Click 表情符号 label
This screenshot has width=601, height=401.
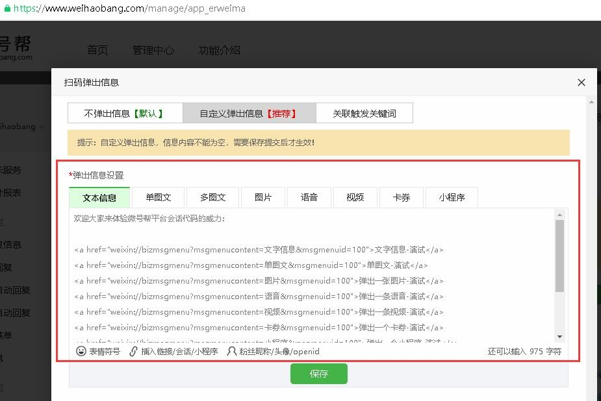[105, 351]
